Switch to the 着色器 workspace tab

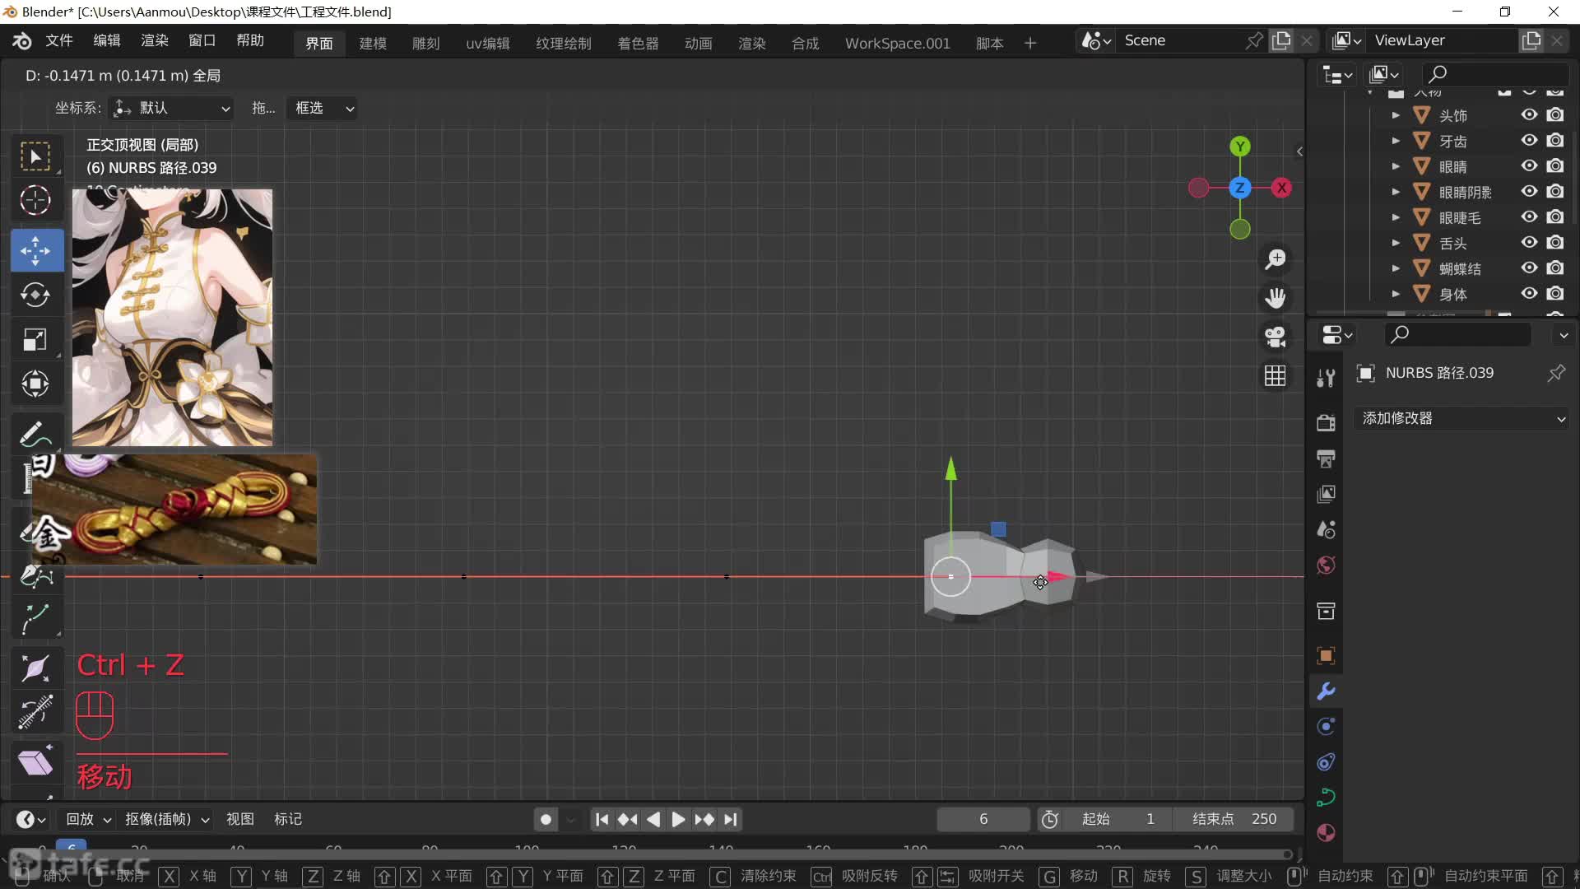click(638, 43)
